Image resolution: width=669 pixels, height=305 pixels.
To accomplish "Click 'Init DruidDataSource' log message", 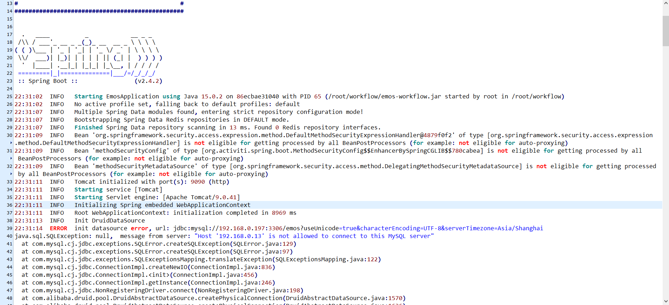I will [109, 221].
